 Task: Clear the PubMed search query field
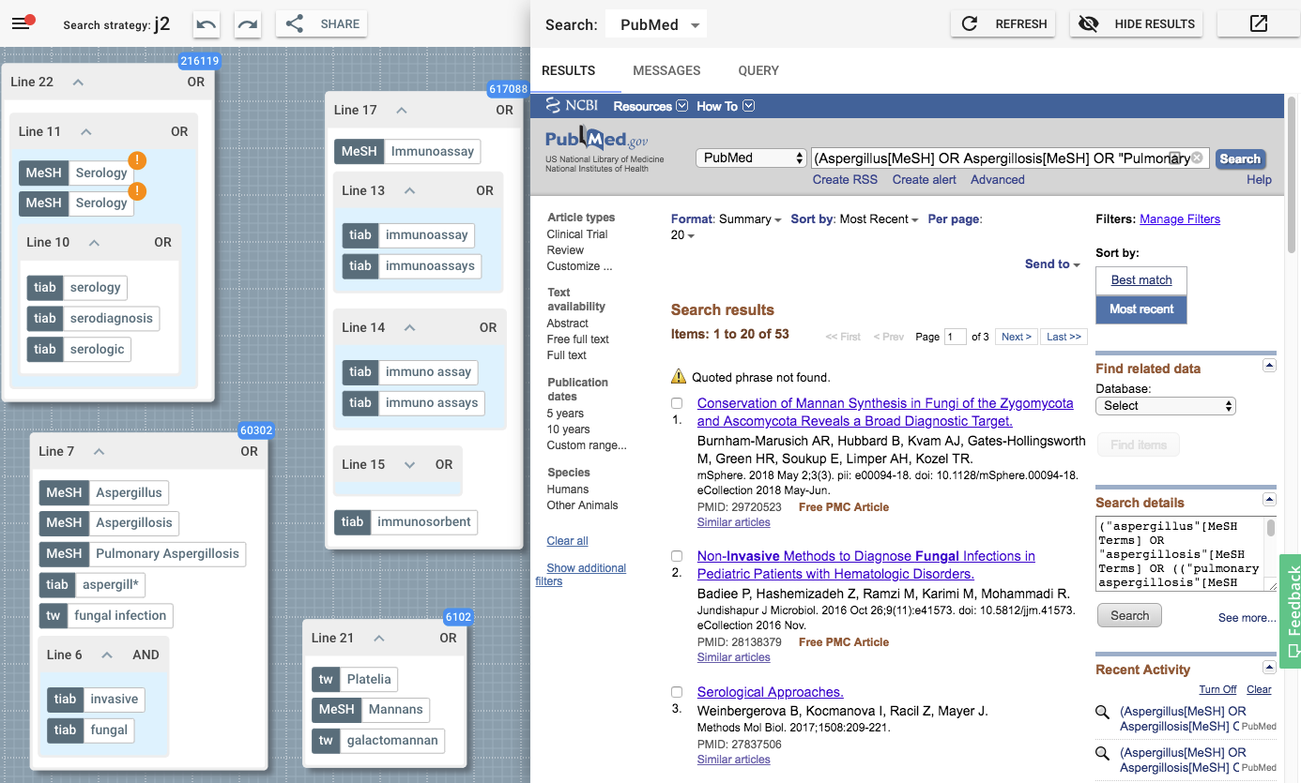coord(1197,158)
